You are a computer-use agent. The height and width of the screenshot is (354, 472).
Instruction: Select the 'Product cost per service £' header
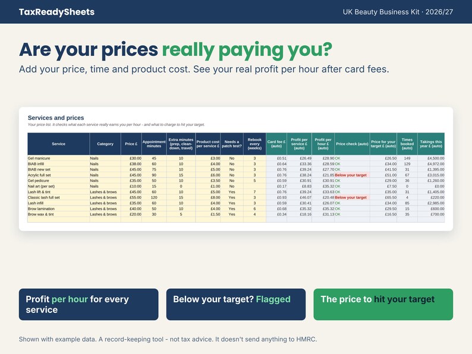coord(208,144)
